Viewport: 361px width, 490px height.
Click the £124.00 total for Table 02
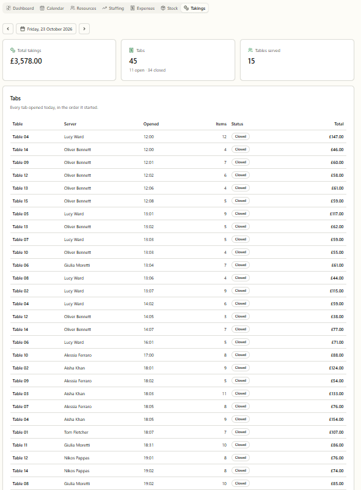coord(336,368)
